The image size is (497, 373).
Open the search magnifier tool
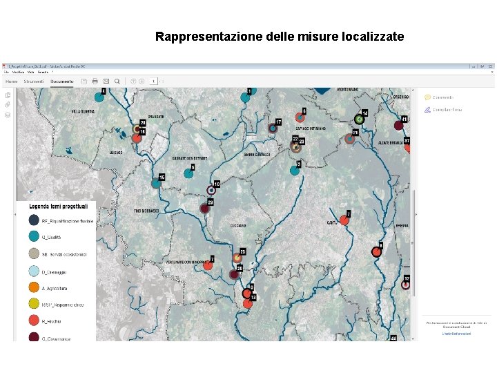(117, 82)
